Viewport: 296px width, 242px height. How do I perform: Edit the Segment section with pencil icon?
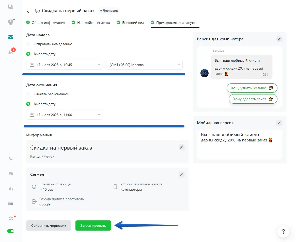(181, 174)
